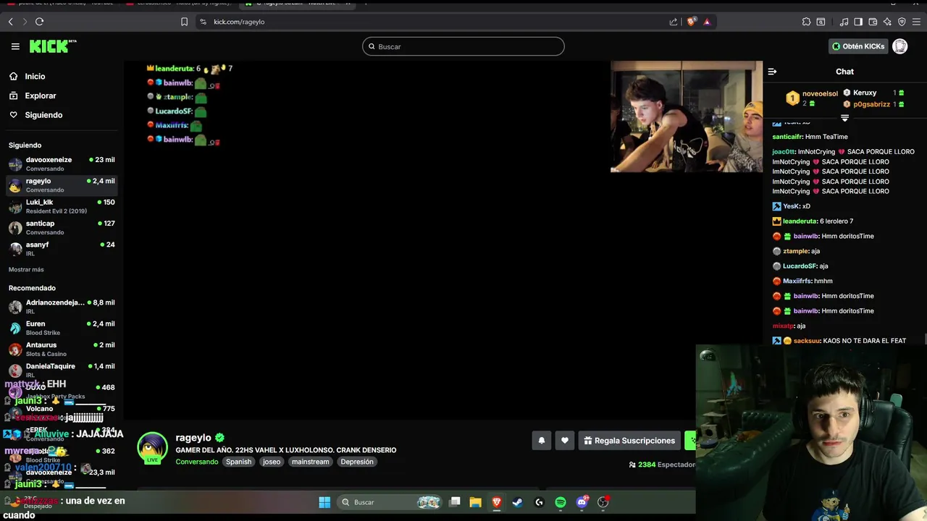Click LucardoSF username in chat
This screenshot has height=521, width=927.
[x=800, y=266]
